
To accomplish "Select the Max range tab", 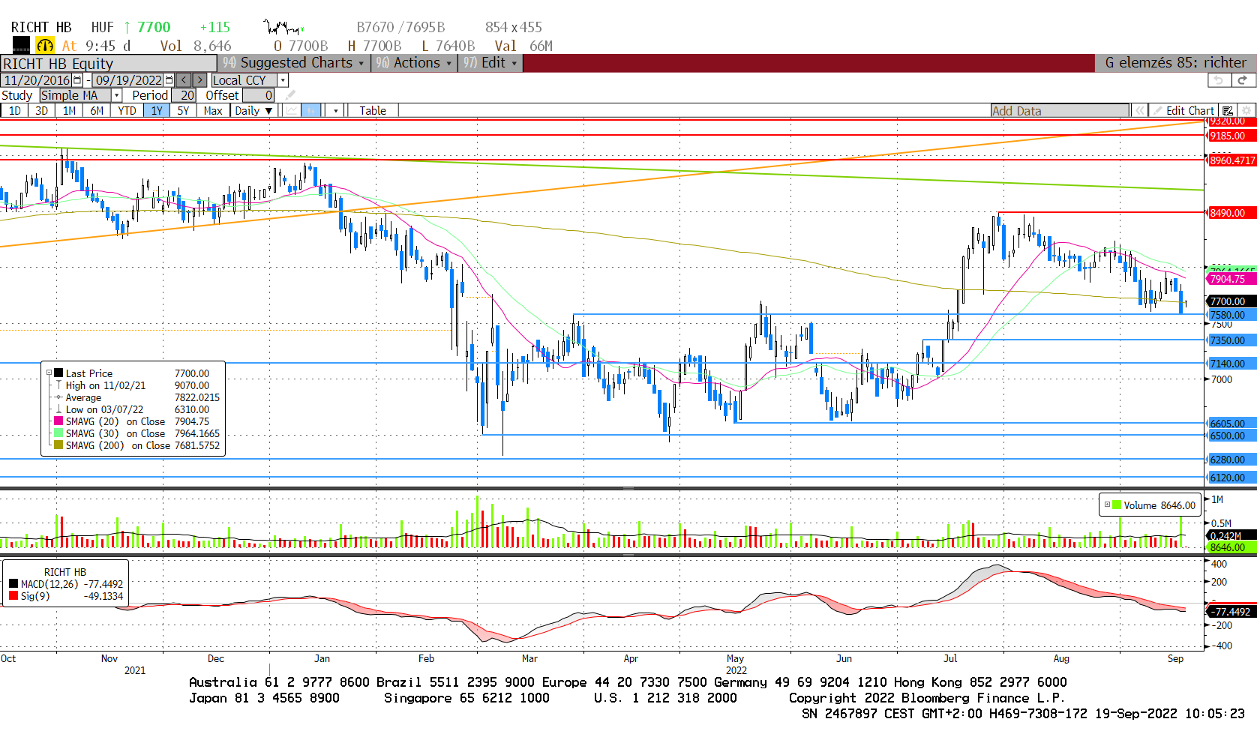I will pyautogui.click(x=213, y=111).
